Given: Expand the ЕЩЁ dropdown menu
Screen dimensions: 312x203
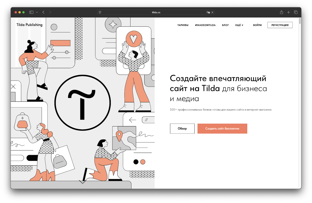Looking at the screenshot, I should point(239,25).
